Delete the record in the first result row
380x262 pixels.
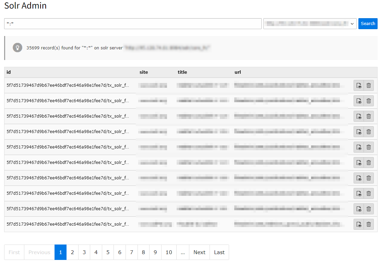[369, 85]
